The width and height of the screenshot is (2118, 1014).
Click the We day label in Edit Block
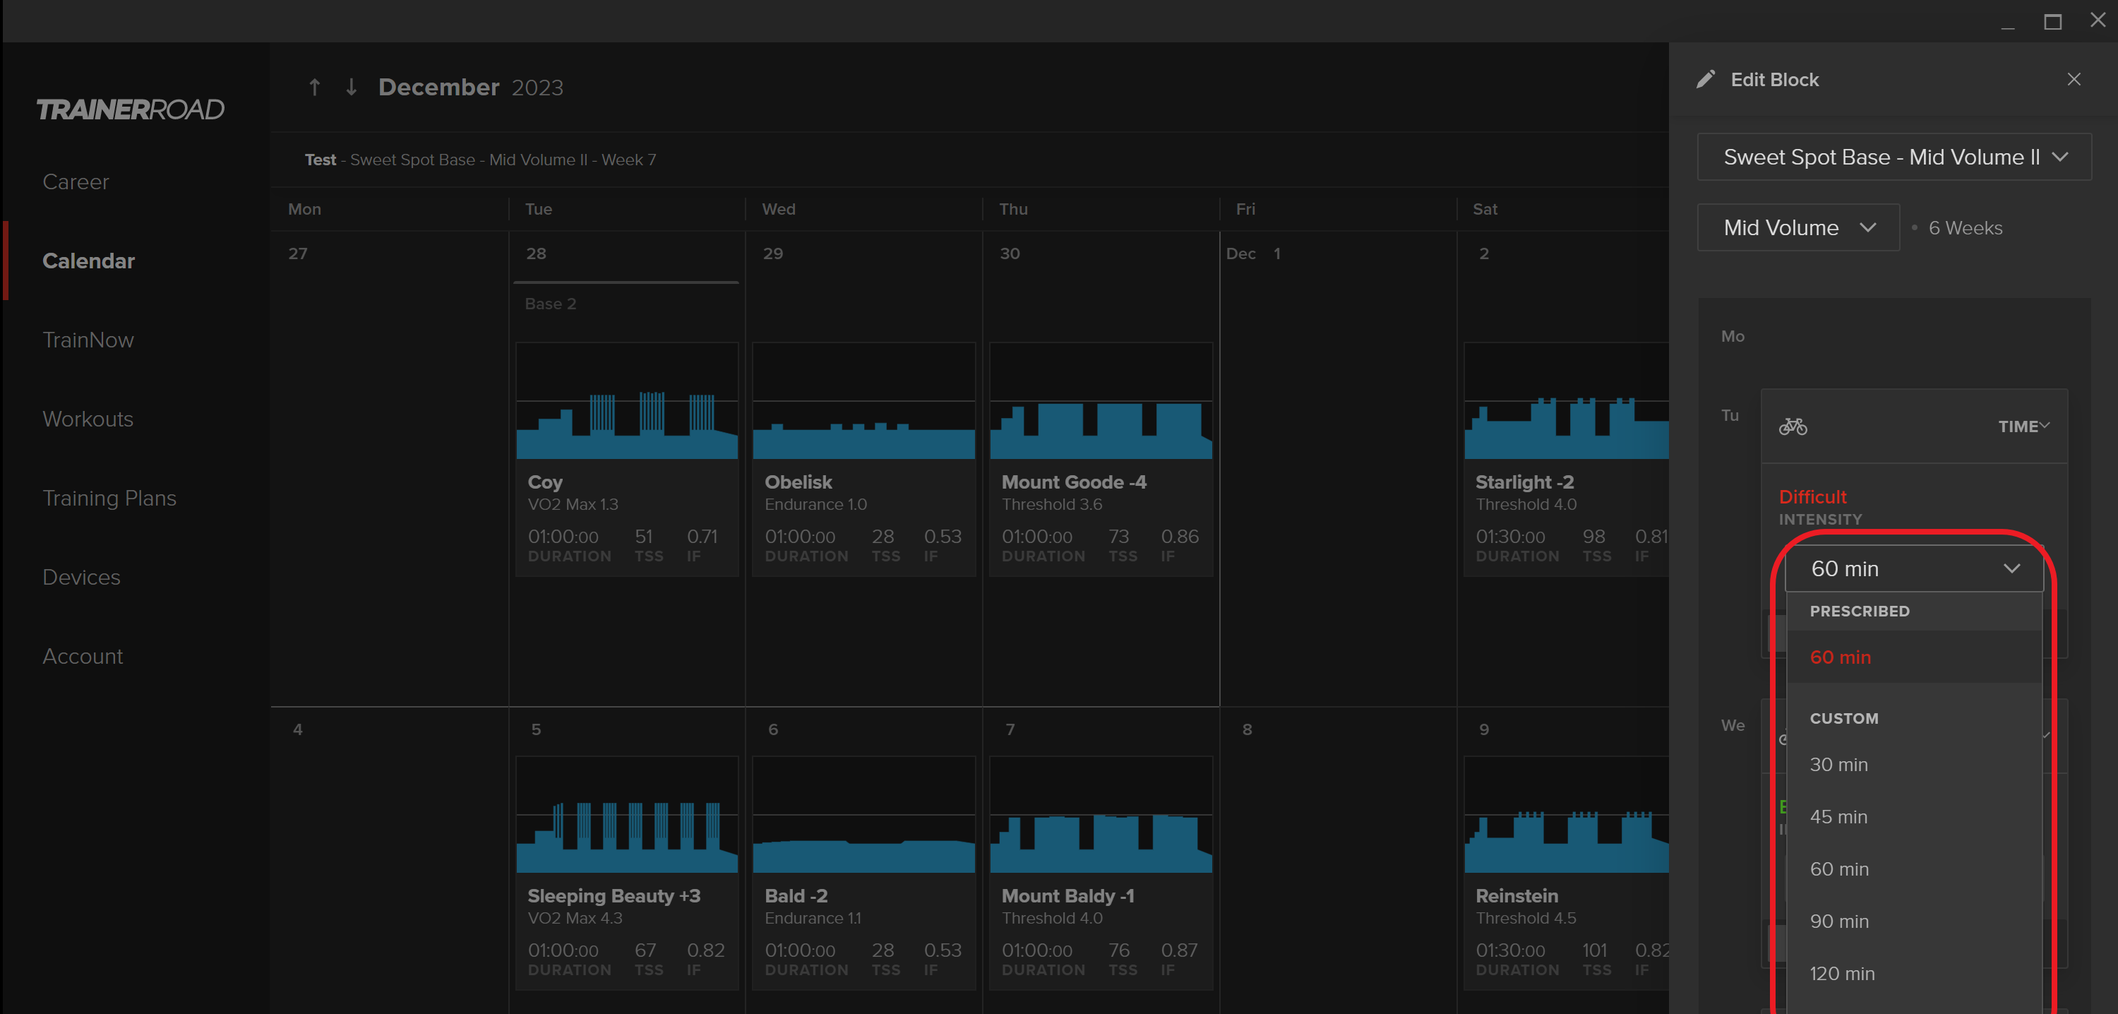[1733, 725]
